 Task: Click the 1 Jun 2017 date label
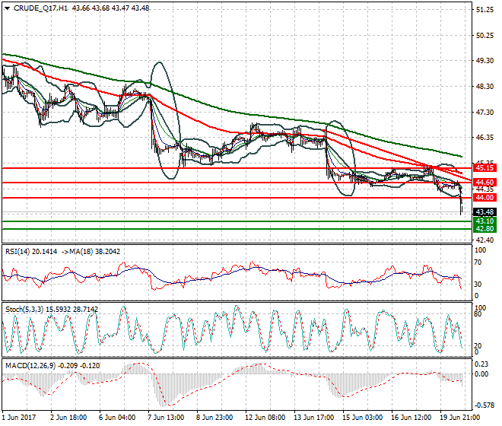click(19, 418)
